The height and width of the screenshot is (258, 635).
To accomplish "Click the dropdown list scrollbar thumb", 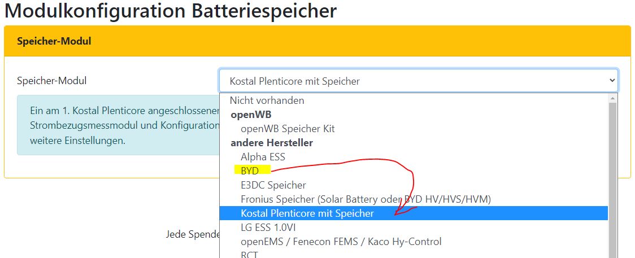I will click(x=612, y=175).
